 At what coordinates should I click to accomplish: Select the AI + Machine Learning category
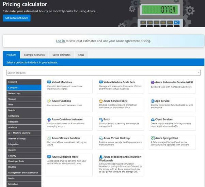(24, 133)
